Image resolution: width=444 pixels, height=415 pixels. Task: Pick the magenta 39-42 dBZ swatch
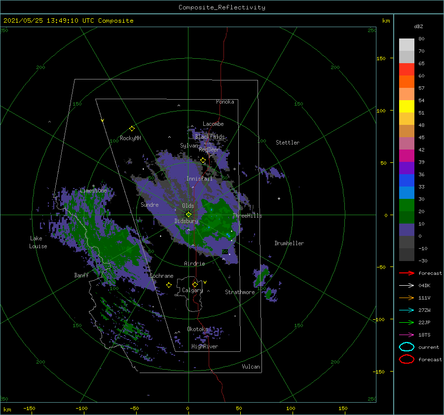click(x=407, y=156)
